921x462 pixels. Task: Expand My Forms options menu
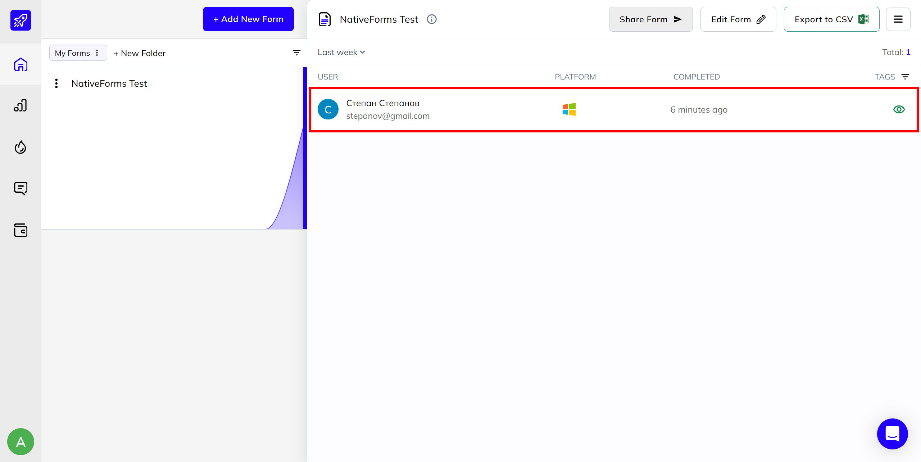[x=97, y=53]
